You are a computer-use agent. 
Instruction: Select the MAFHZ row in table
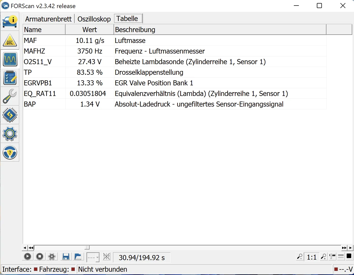(34, 51)
